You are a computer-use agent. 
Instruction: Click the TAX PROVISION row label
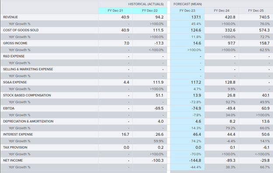[15, 147]
